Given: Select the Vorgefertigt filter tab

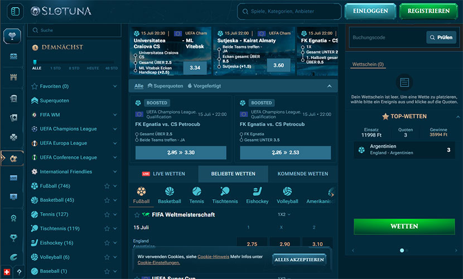Looking at the screenshot, I should pos(204,86).
